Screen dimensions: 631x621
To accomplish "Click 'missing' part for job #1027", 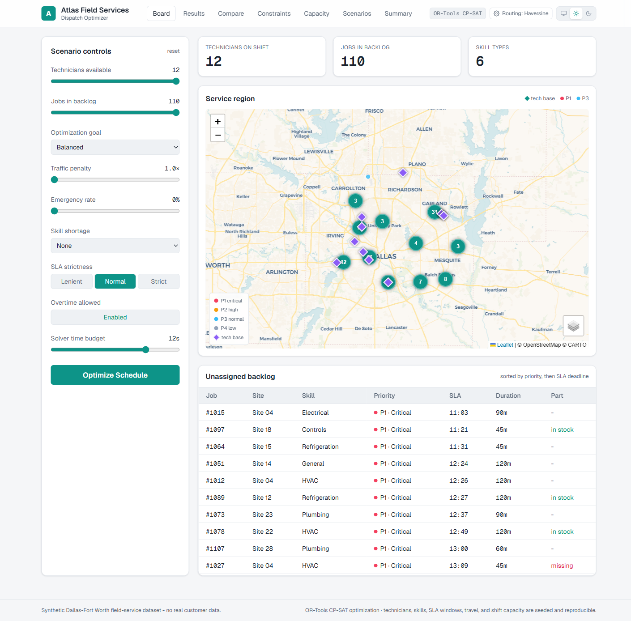I will pos(562,566).
